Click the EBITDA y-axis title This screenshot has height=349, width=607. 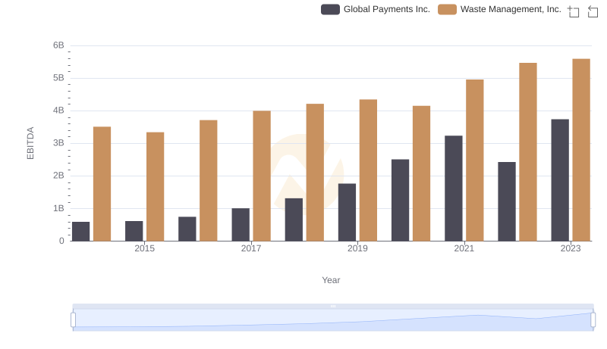coord(31,143)
